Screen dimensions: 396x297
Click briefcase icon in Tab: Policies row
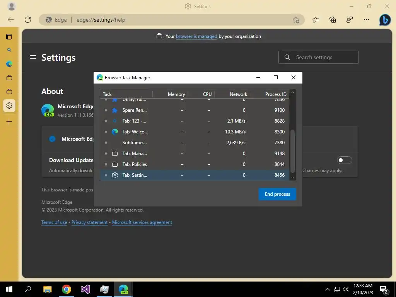click(114, 164)
